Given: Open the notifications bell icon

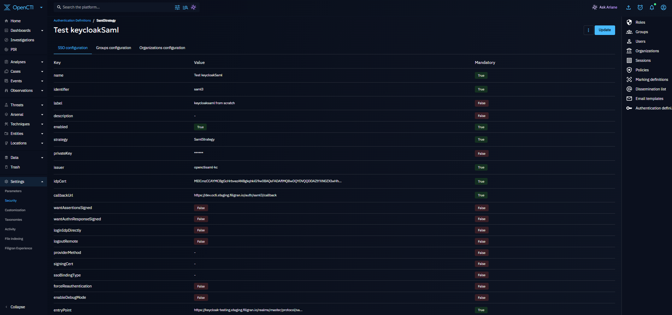Looking at the screenshot, I should [x=652, y=7].
